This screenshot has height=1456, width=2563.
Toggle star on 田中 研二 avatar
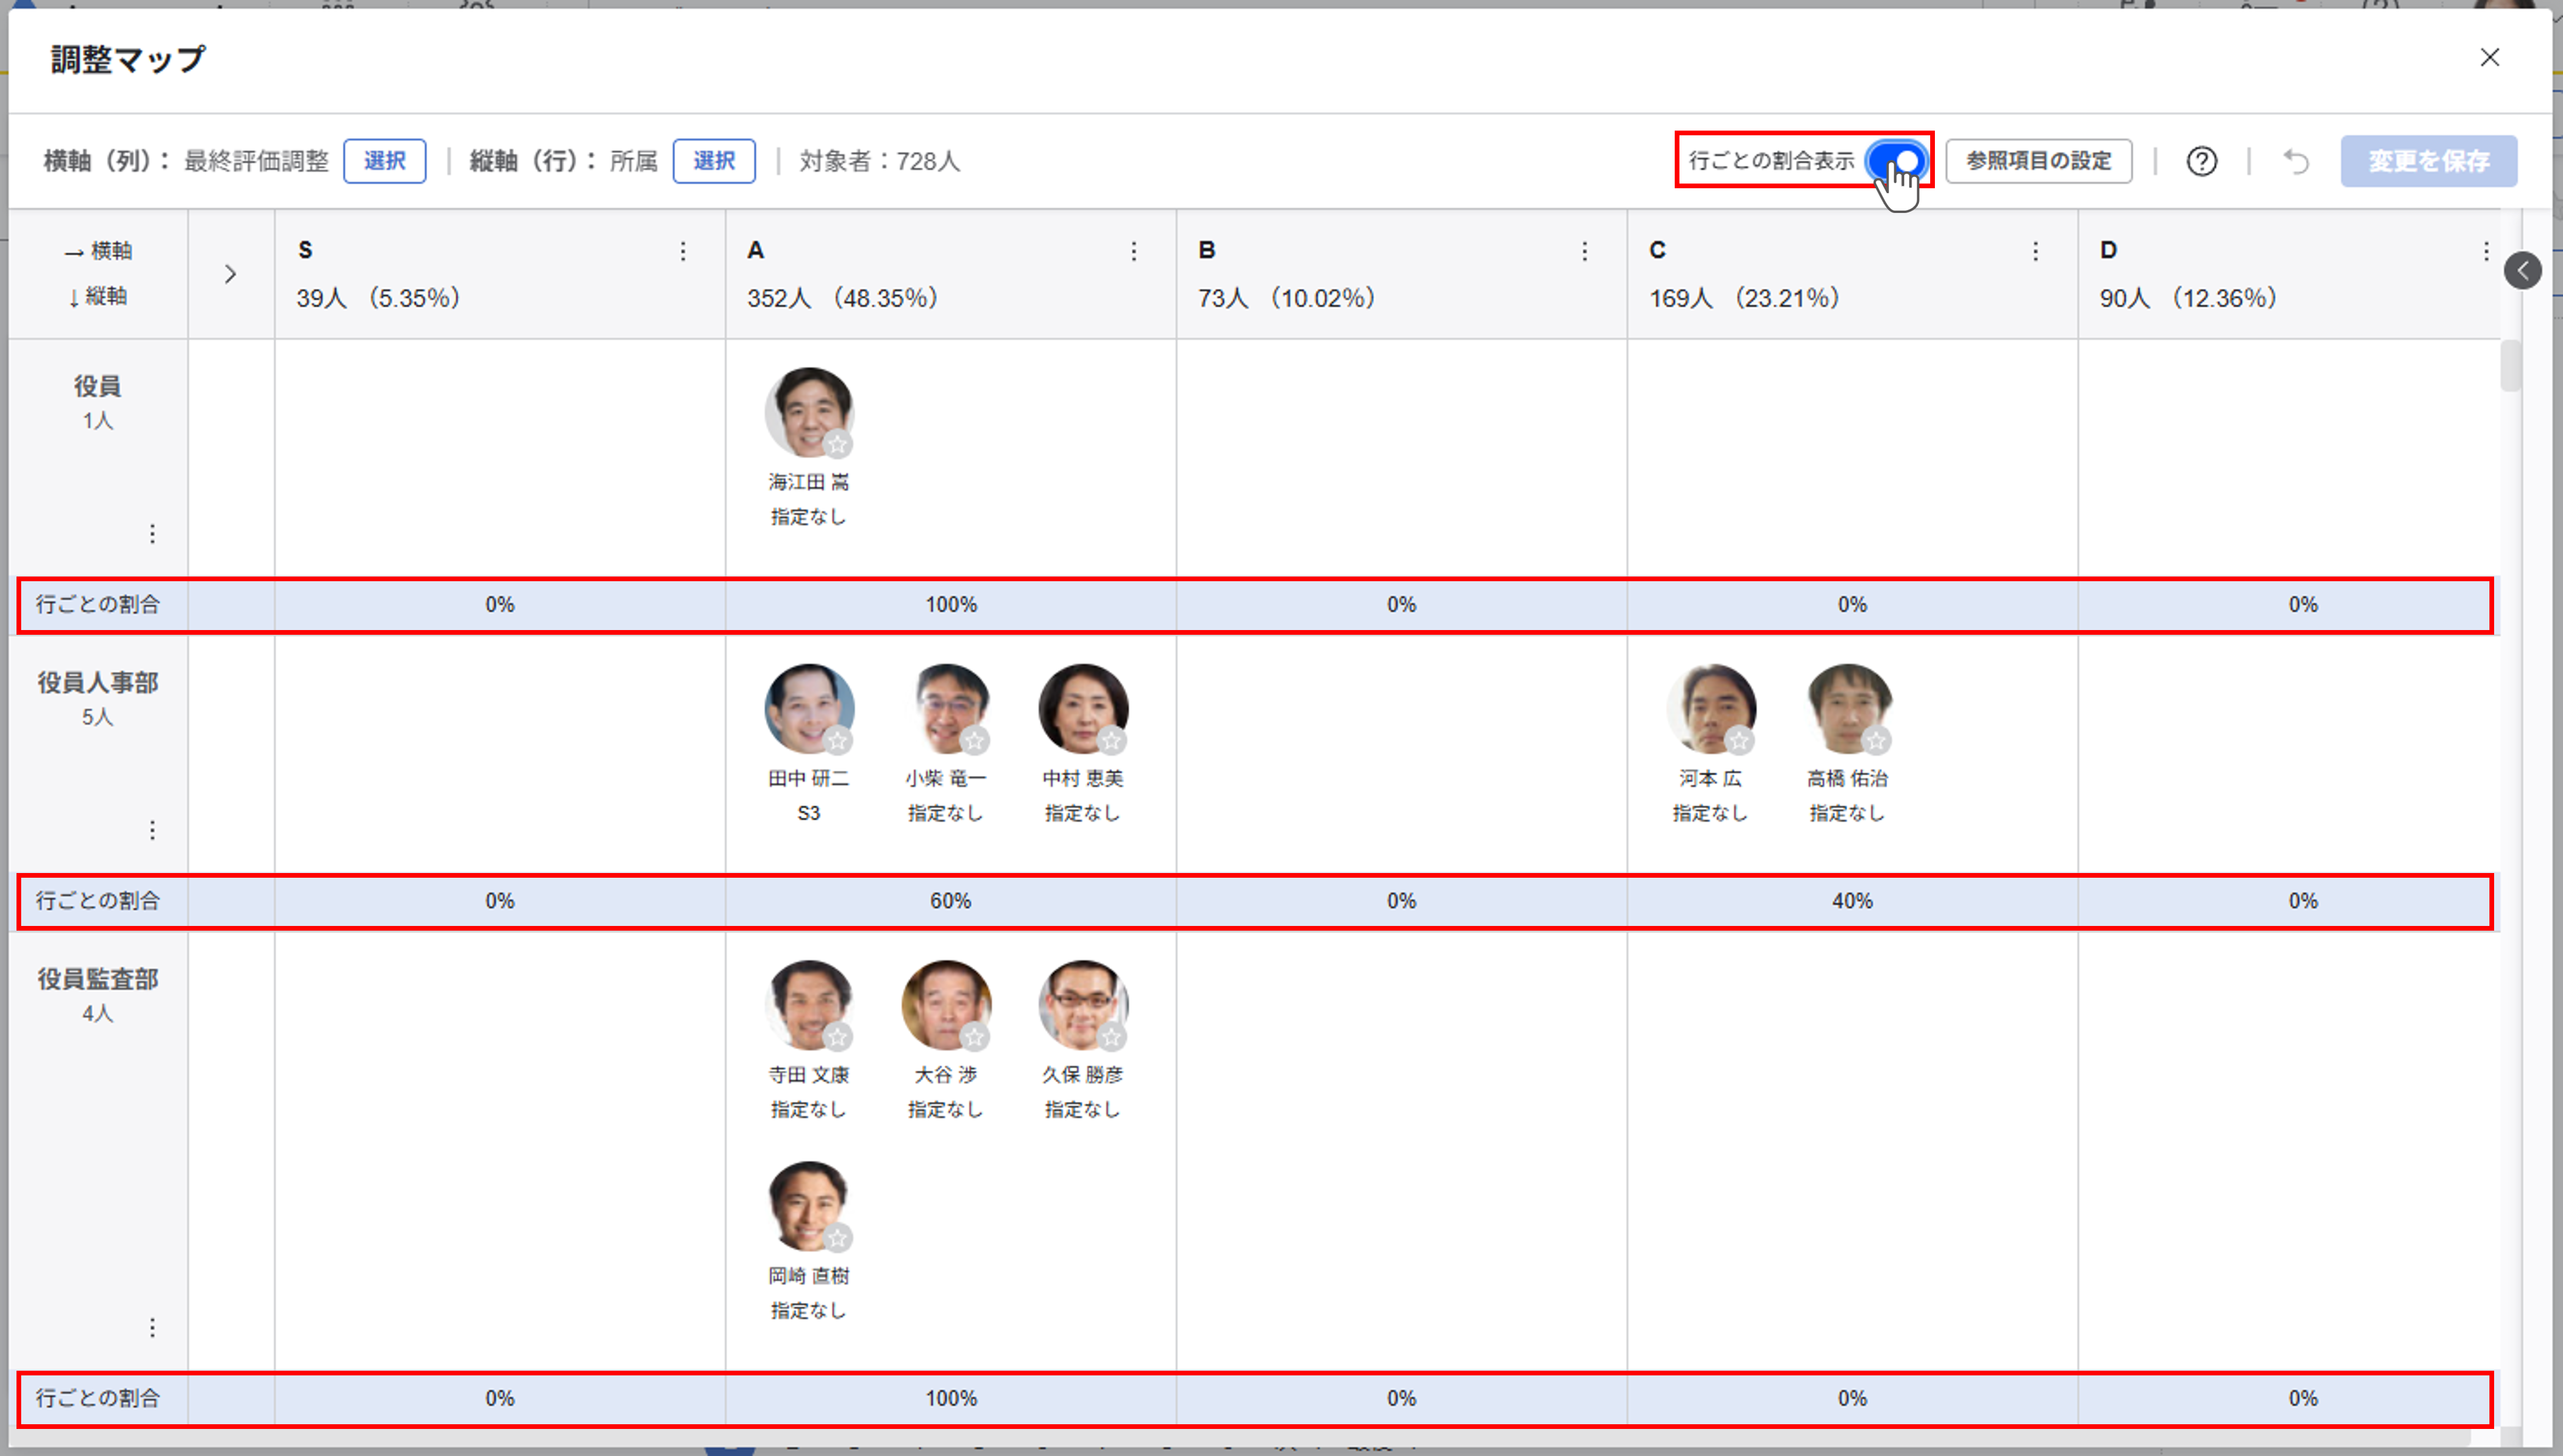point(837,741)
